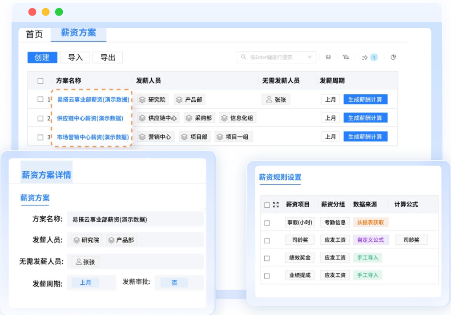Click the 方案名称 input field in details

135,219
